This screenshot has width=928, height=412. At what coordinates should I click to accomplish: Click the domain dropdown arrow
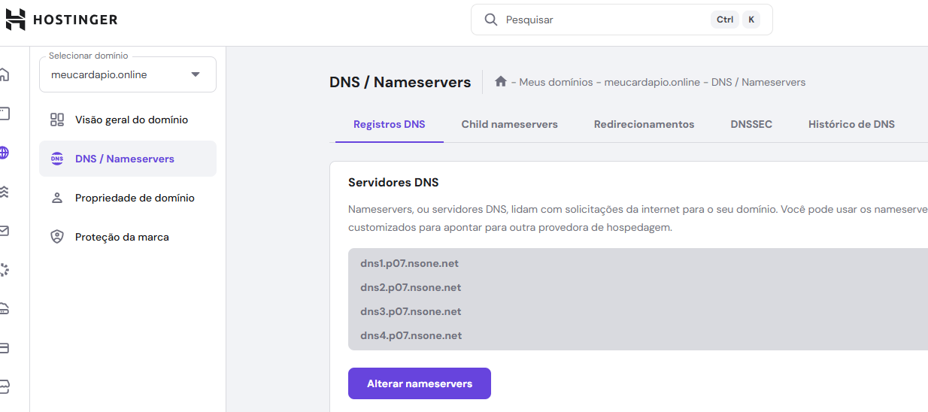point(196,74)
